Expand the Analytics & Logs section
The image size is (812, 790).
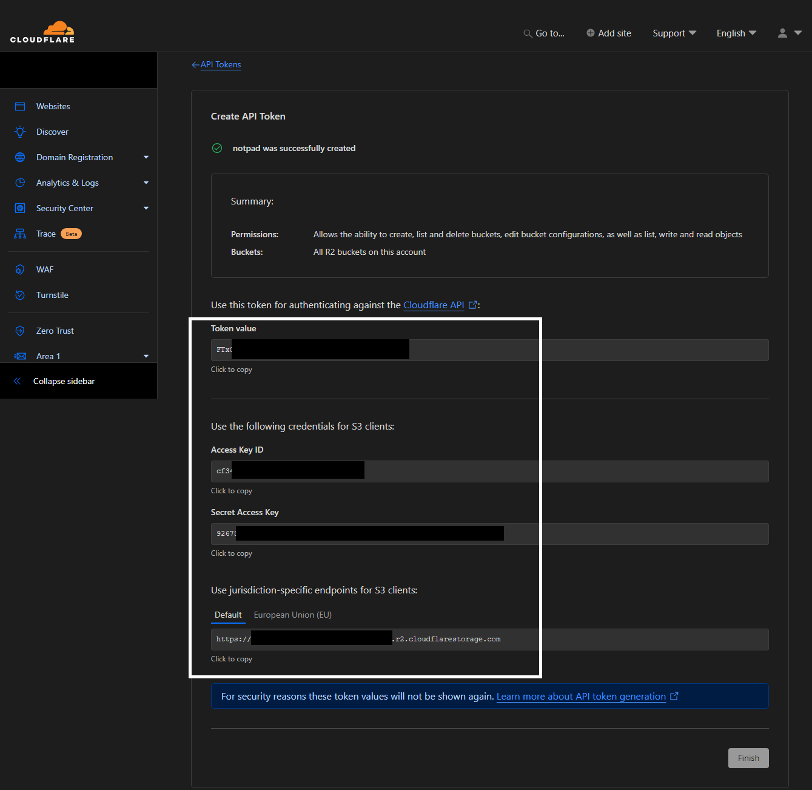[x=146, y=183]
